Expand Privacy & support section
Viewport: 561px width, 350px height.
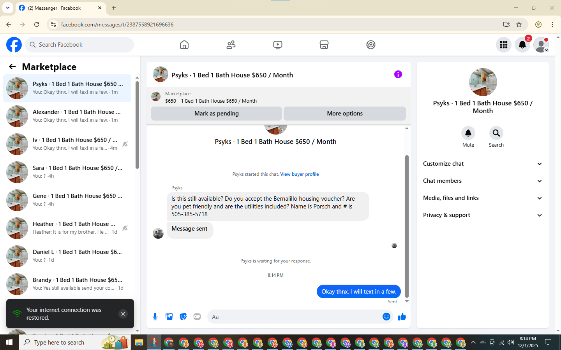[x=483, y=215]
